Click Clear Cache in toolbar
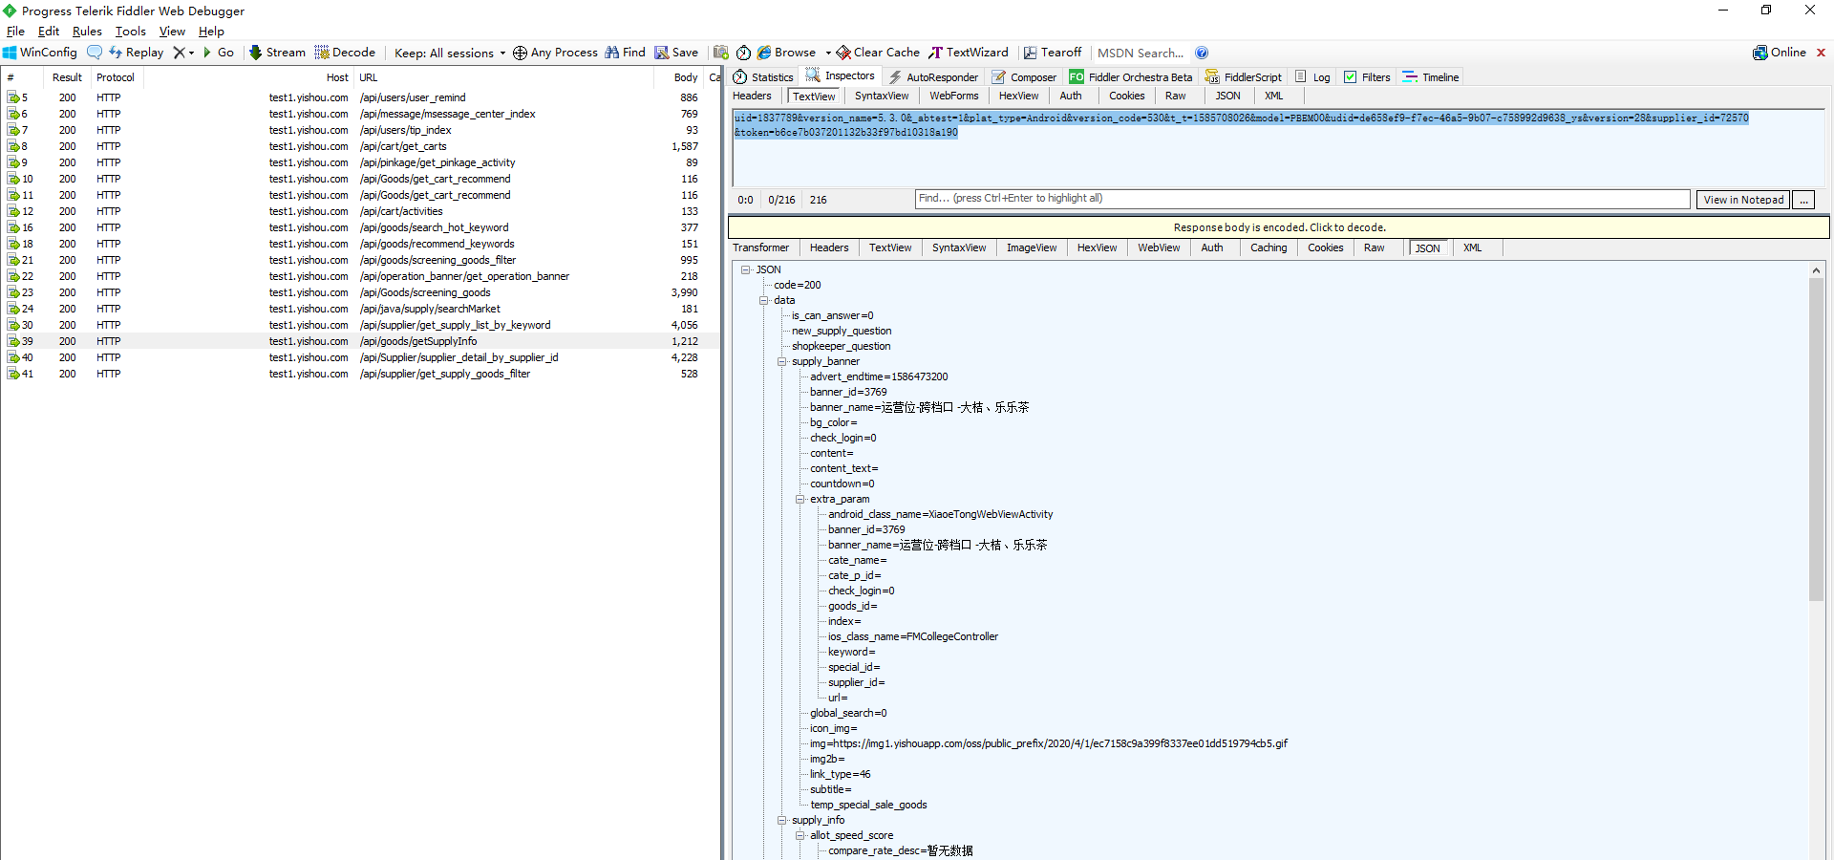1834x860 pixels. click(x=878, y=53)
